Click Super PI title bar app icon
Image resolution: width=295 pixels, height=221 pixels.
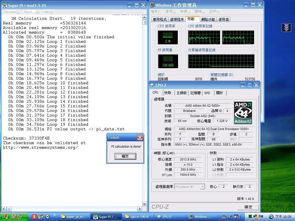tap(4, 5)
